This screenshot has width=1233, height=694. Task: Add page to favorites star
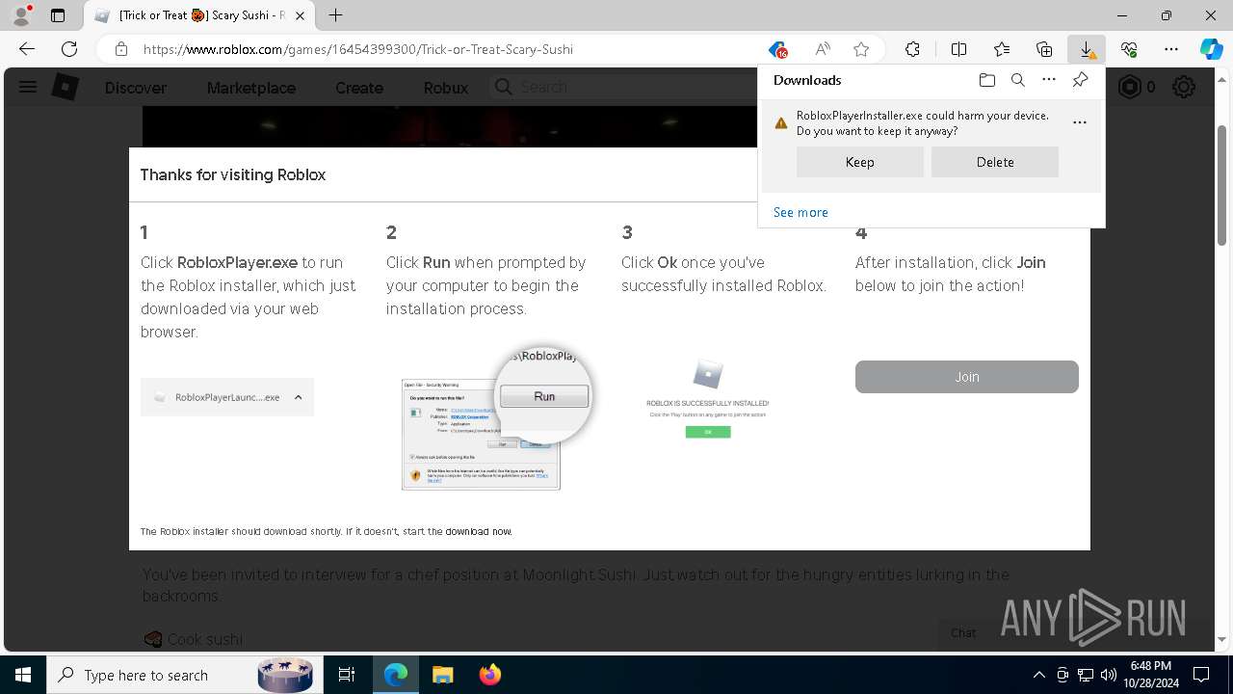point(861,49)
